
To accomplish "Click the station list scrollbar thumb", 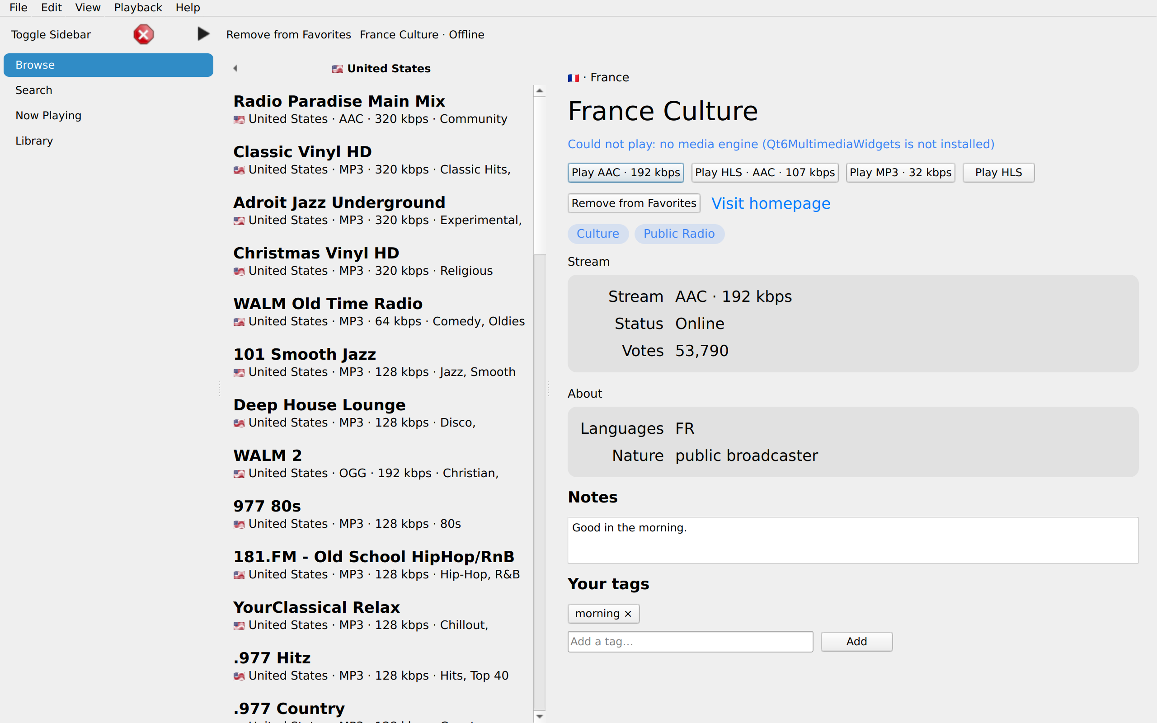I will (x=539, y=175).
